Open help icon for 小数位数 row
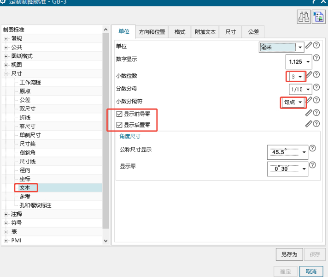Viewport: 328px width, 277px height. coord(316,74)
